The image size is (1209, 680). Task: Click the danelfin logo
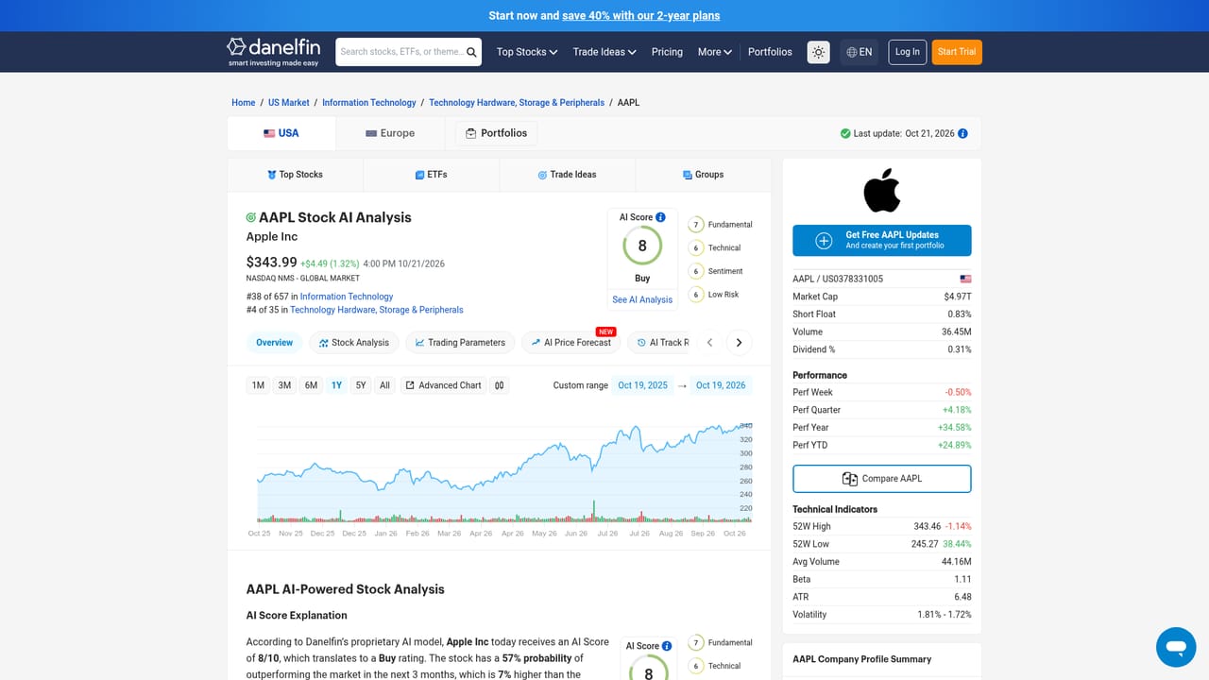point(273,52)
